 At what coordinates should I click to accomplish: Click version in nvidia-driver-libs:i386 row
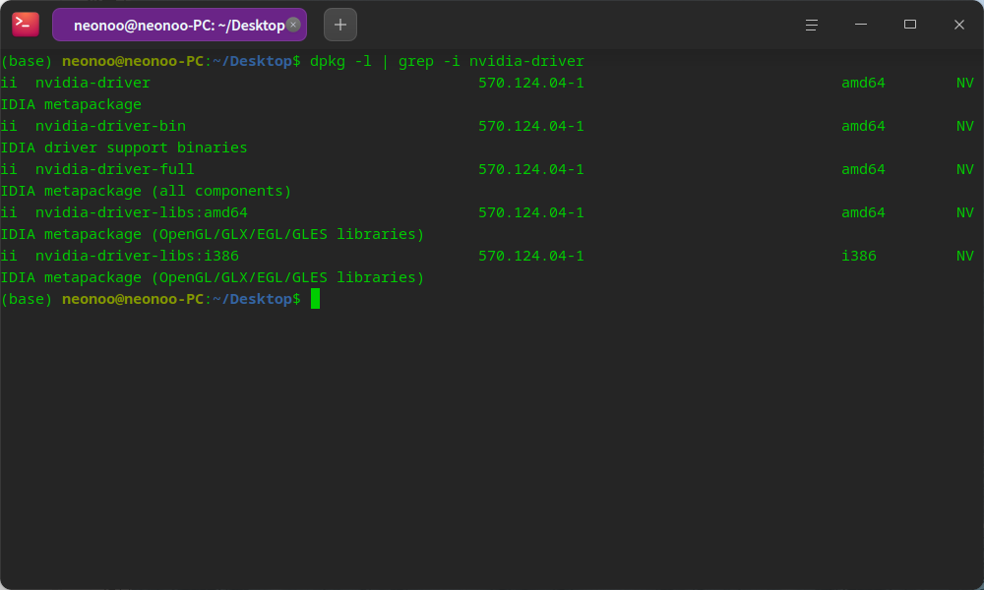[x=531, y=256]
